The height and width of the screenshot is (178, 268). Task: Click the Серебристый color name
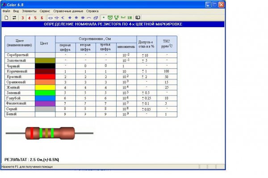pos(17,55)
